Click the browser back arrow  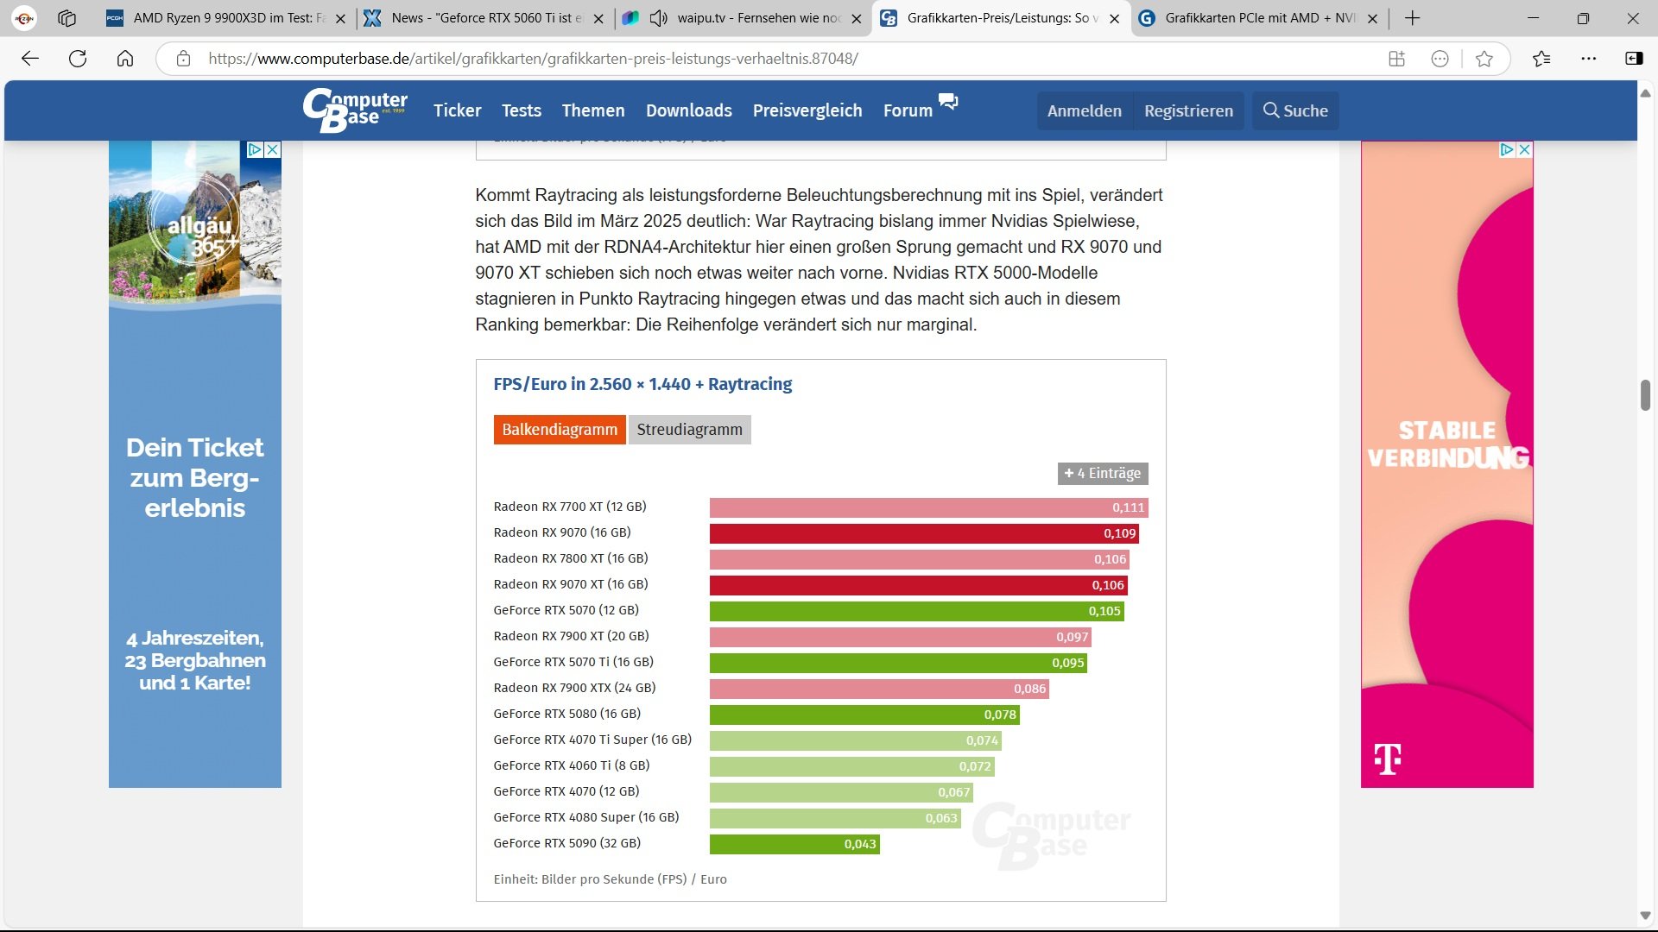click(30, 59)
